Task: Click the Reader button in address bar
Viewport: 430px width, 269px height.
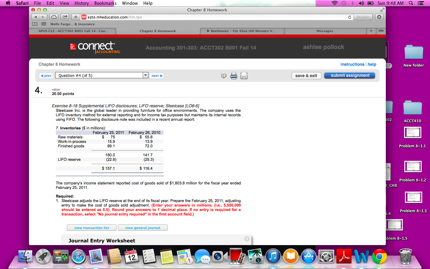Action: click(363, 17)
